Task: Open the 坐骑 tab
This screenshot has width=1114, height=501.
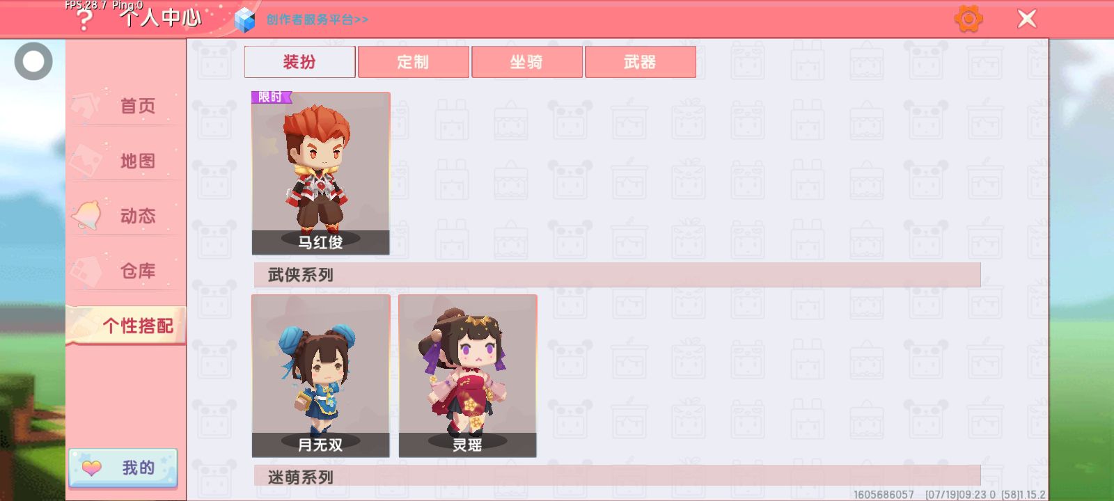Action: pos(526,62)
